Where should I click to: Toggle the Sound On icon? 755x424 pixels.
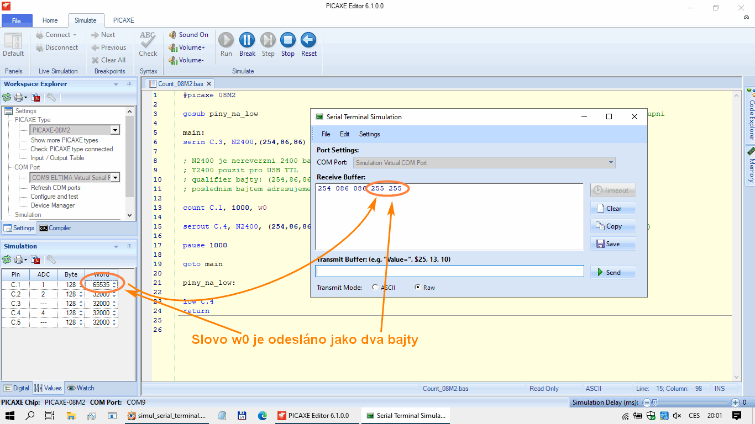point(173,35)
